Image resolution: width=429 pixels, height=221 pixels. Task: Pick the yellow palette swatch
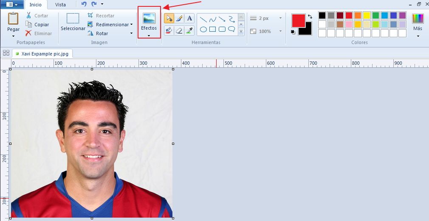click(367, 15)
